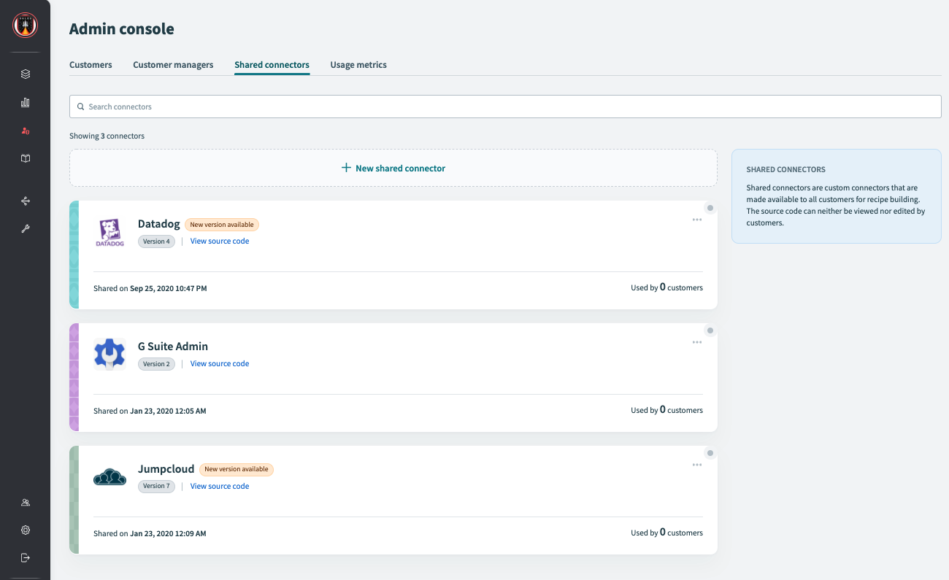
Task: Open View source code link for Datadog
Action: pyautogui.click(x=220, y=241)
